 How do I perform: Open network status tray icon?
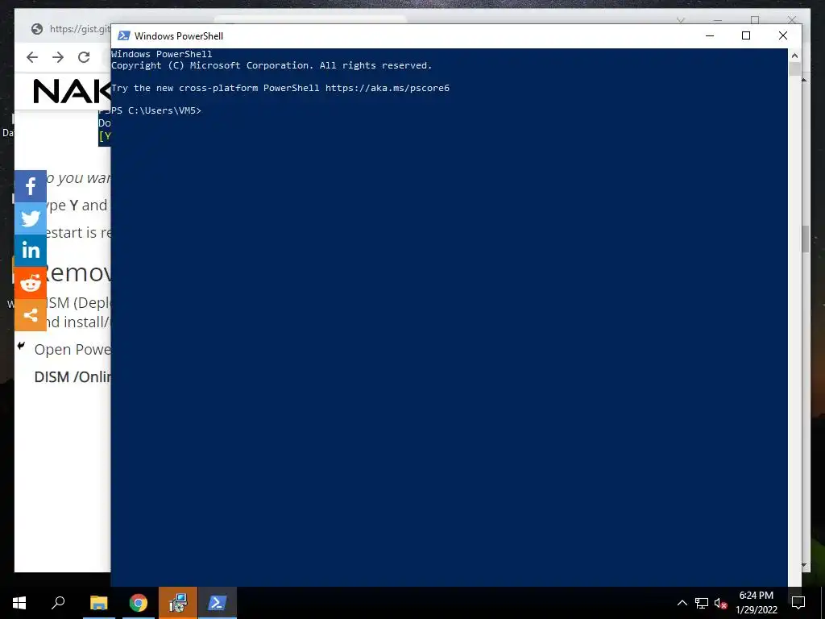click(x=702, y=603)
